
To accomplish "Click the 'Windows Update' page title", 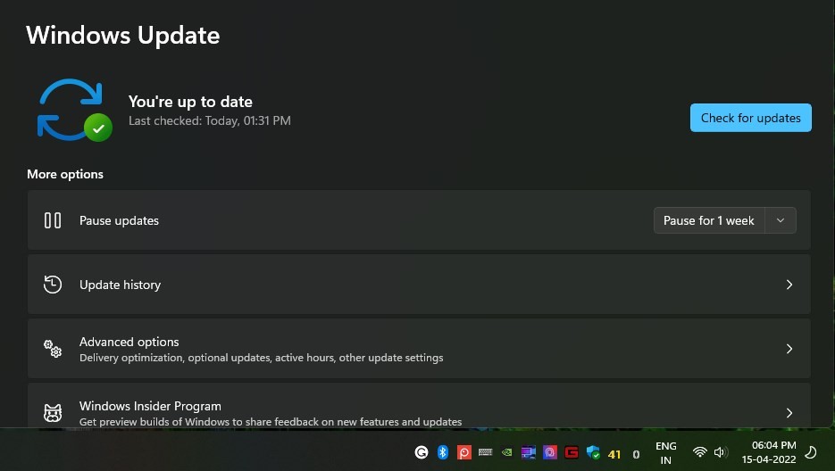I will [x=123, y=35].
